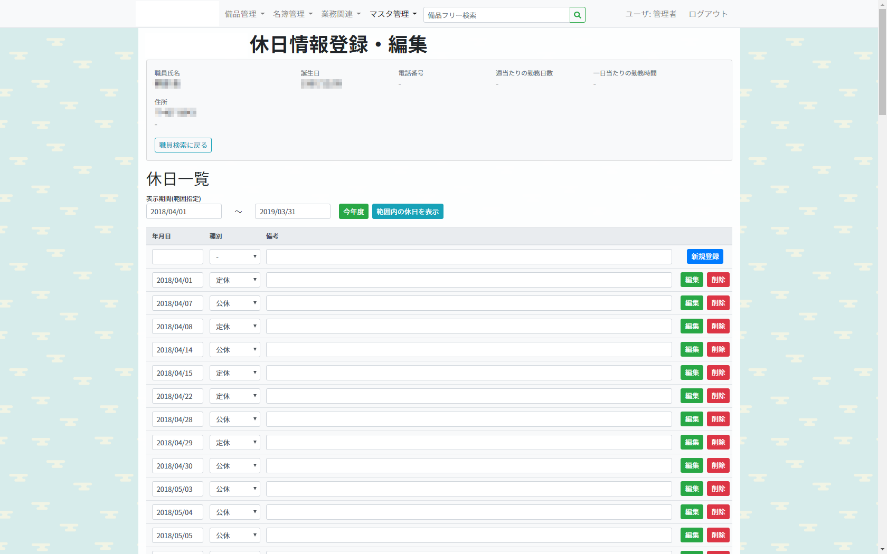The width and height of the screenshot is (887, 554).
Task: Open the 名簿管理 menu
Action: 292,14
